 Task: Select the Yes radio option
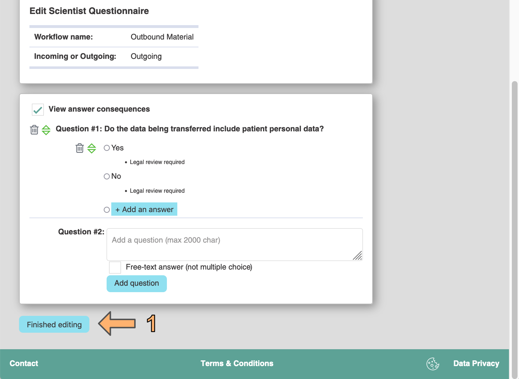107,148
